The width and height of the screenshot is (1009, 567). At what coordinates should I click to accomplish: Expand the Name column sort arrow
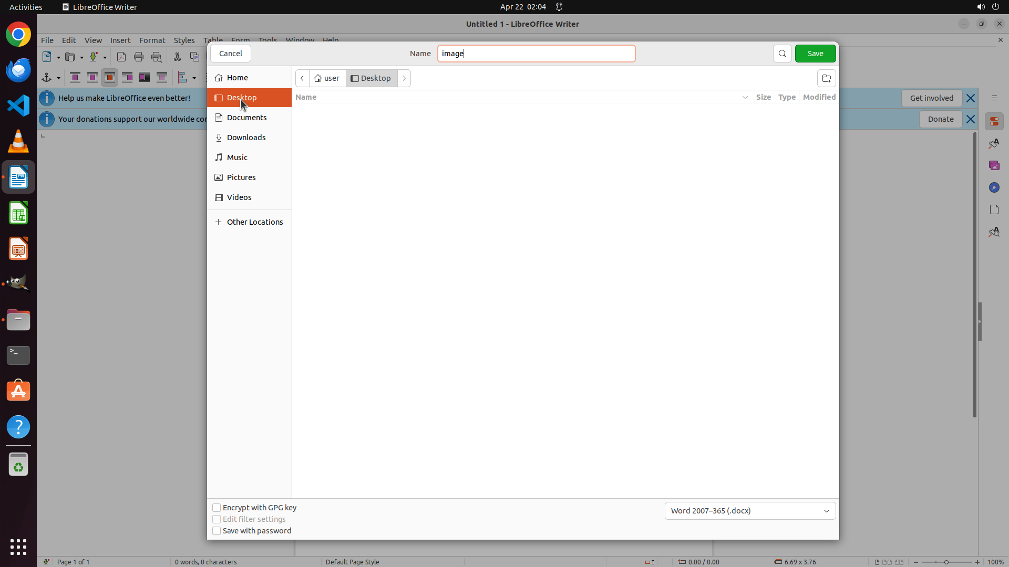click(745, 97)
